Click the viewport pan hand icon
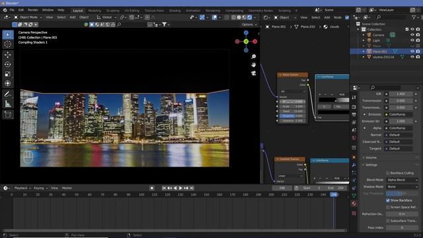The width and height of the screenshot is (423, 238). click(x=254, y=65)
